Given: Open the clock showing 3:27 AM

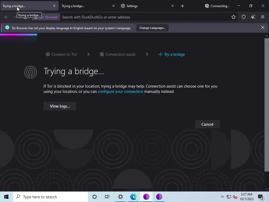Looking at the screenshot, I should point(246,197).
